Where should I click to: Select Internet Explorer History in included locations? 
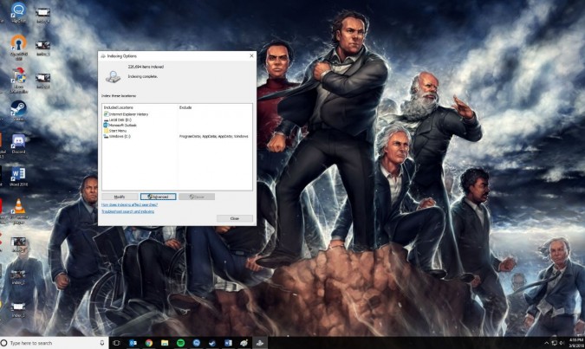pos(128,113)
